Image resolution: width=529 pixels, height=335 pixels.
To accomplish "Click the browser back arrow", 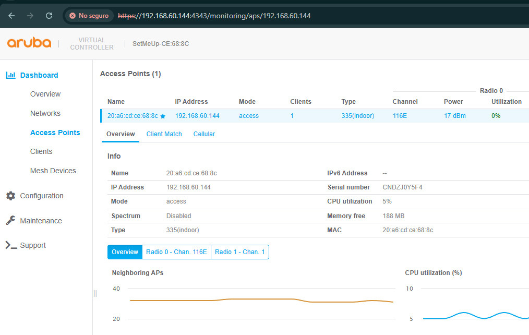I will coord(11,16).
